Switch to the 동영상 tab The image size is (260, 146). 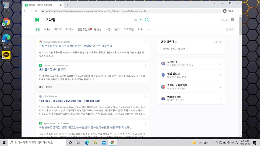tap(98, 29)
